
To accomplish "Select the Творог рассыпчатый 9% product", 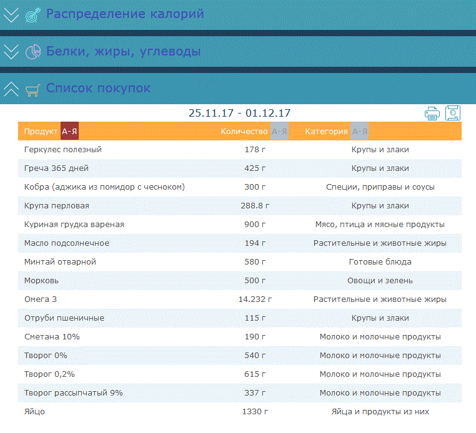I will coord(74,393).
